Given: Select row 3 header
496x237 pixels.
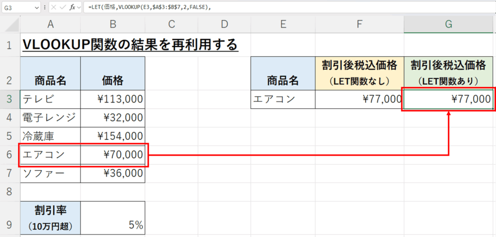Looking at the screenshot, I should pyautogui.click(x=10, y=100).
